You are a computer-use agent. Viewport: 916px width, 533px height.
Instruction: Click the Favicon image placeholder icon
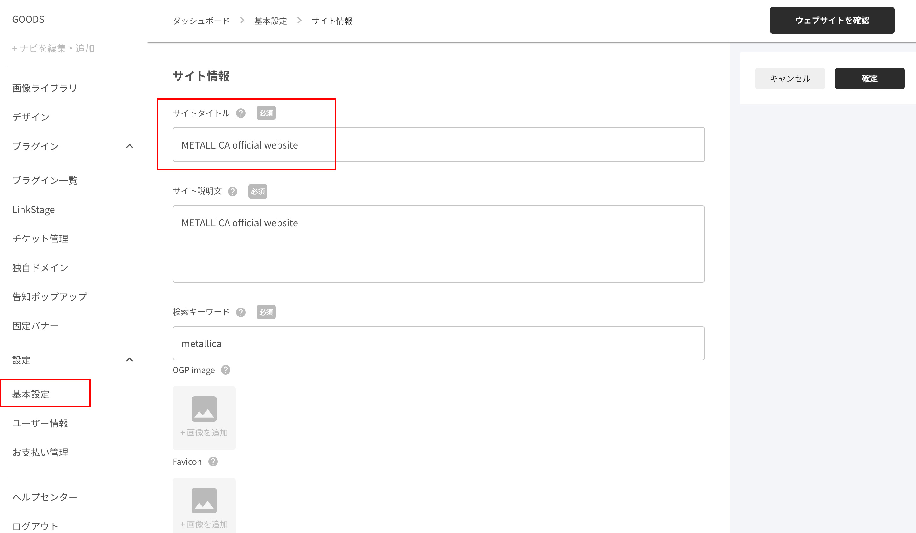coord(204,501)
